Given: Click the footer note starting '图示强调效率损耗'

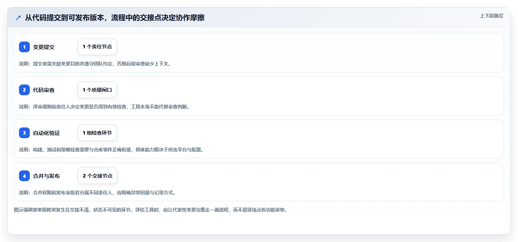Looking at the screenshot, I should coord(150,210).
